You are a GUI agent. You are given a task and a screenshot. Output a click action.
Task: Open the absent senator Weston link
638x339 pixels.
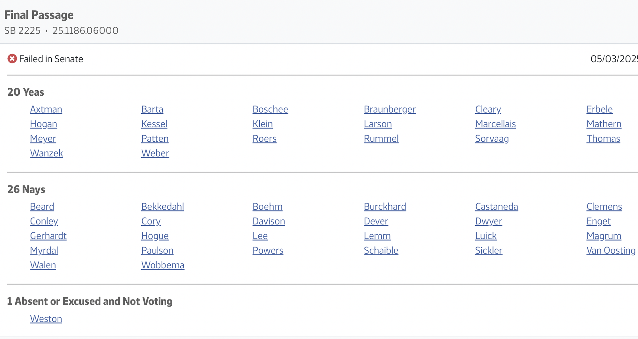46,319
